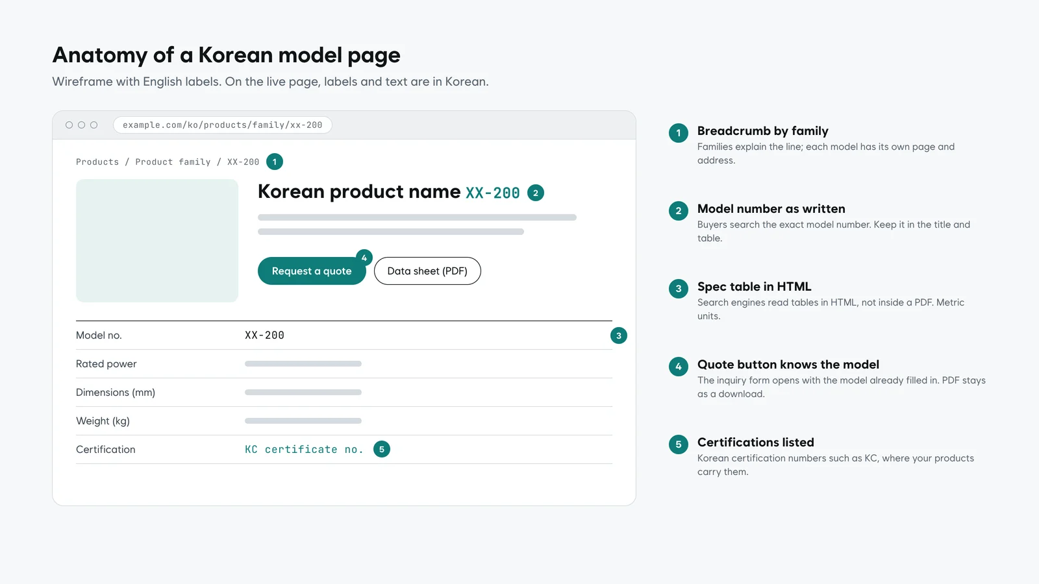Click the Rated power row label
Viewport: 1039px width, 584px height.
[106, 364]
